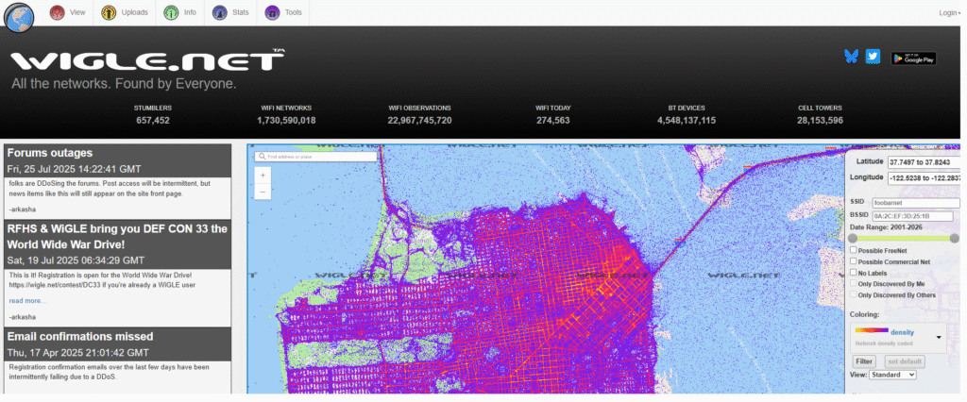Click the Filter button
Screen dimensions: 967x402
[x=864, y=361]
